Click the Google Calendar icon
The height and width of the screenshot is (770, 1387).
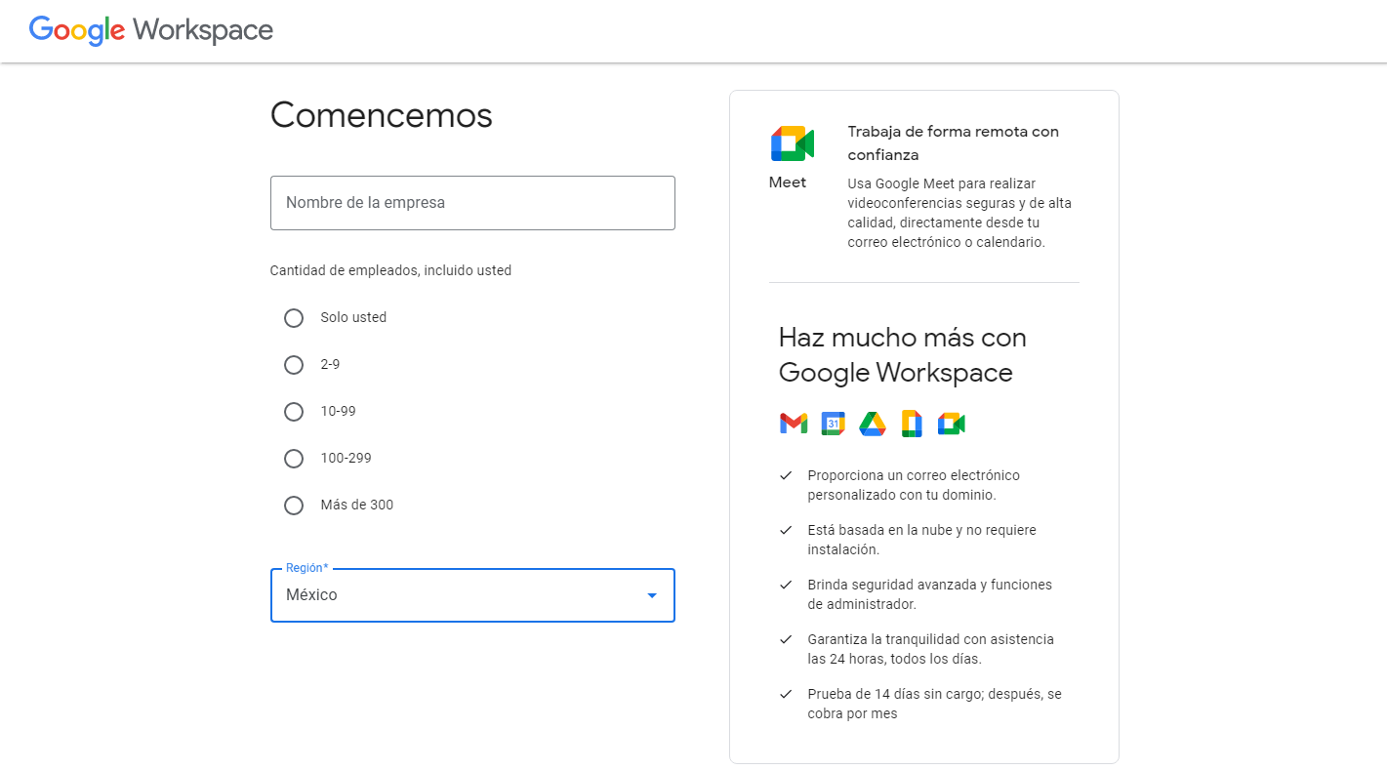tap(833, 423)
